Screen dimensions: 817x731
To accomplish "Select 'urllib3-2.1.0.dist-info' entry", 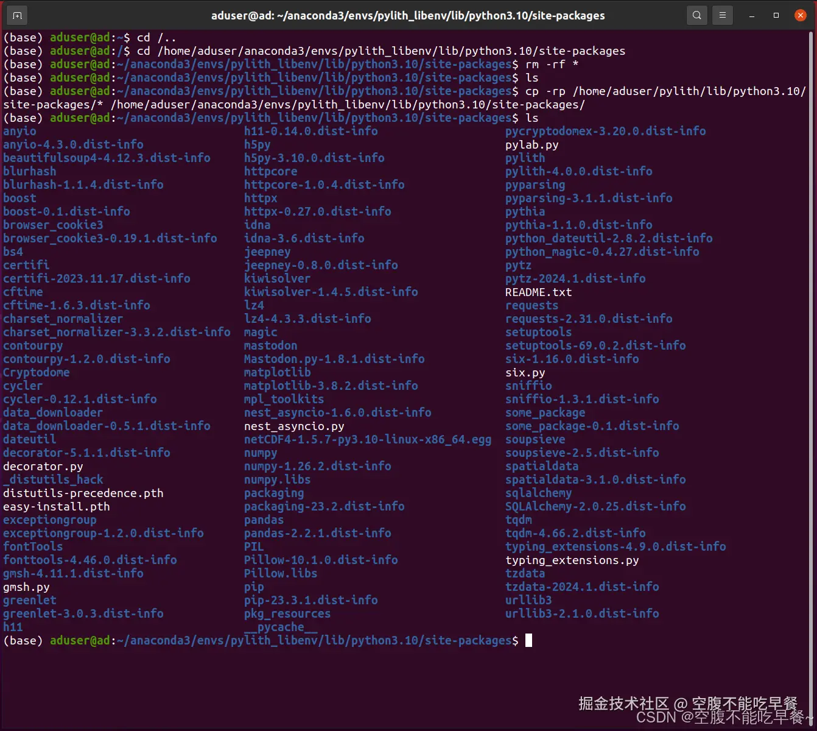I will point(582,613).
